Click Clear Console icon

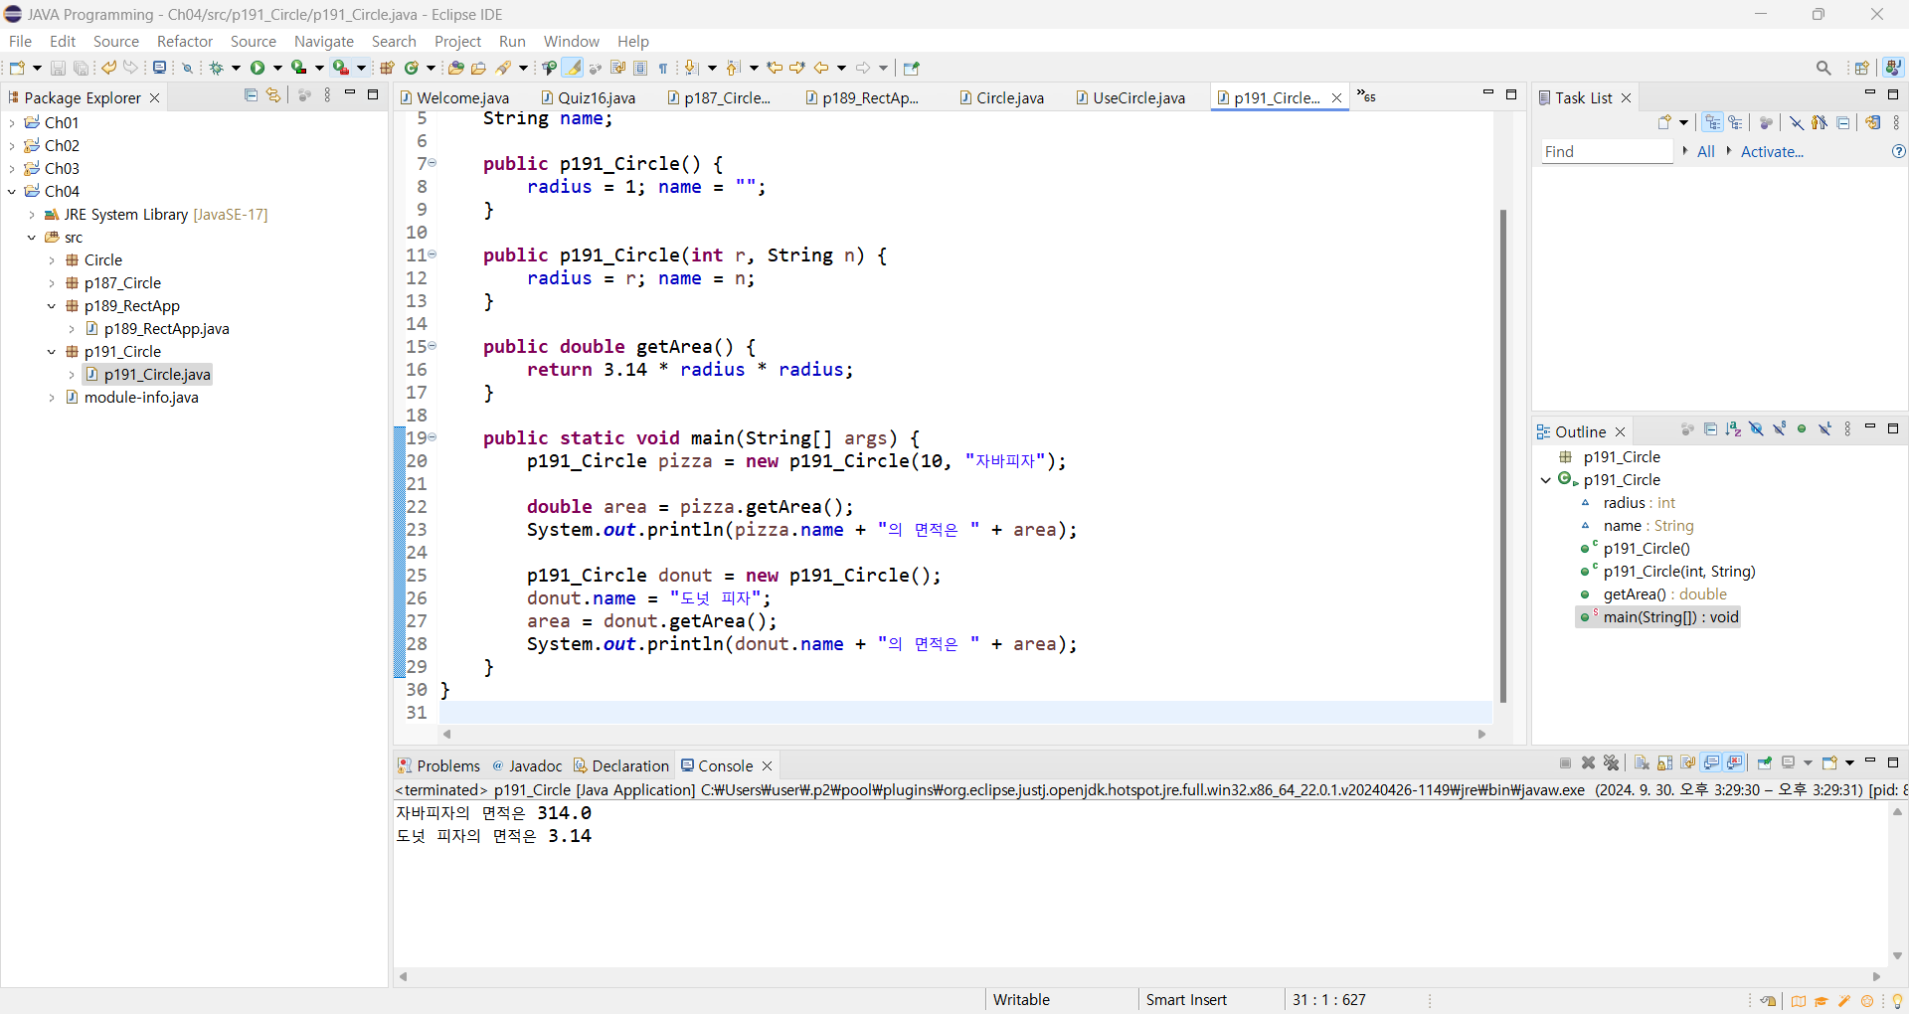(x=1642, y=762)
